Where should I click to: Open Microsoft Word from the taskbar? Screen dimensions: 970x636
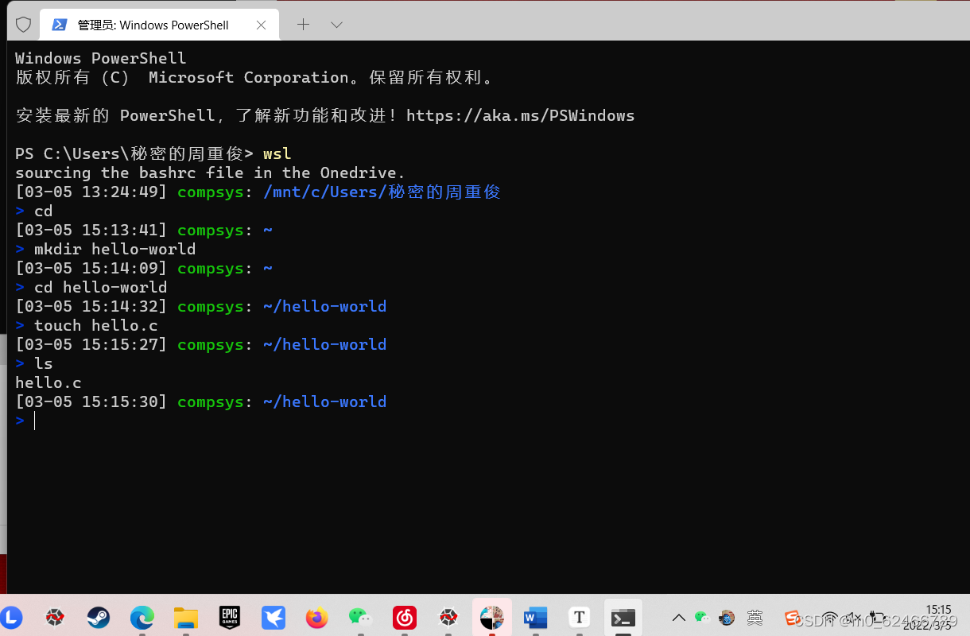[535, 617]
